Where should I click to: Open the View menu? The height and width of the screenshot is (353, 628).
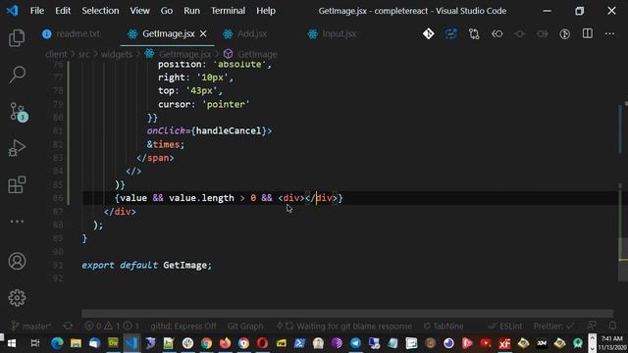pos(139,11)
